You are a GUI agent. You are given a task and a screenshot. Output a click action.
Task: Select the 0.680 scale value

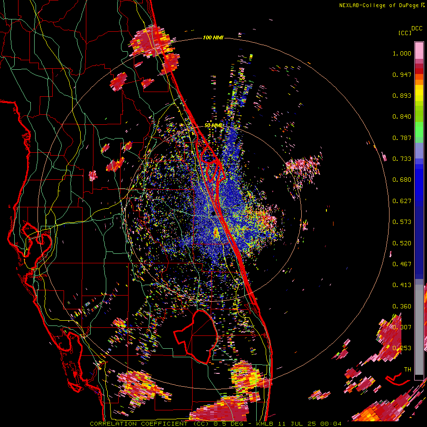[x=402, y=180]
